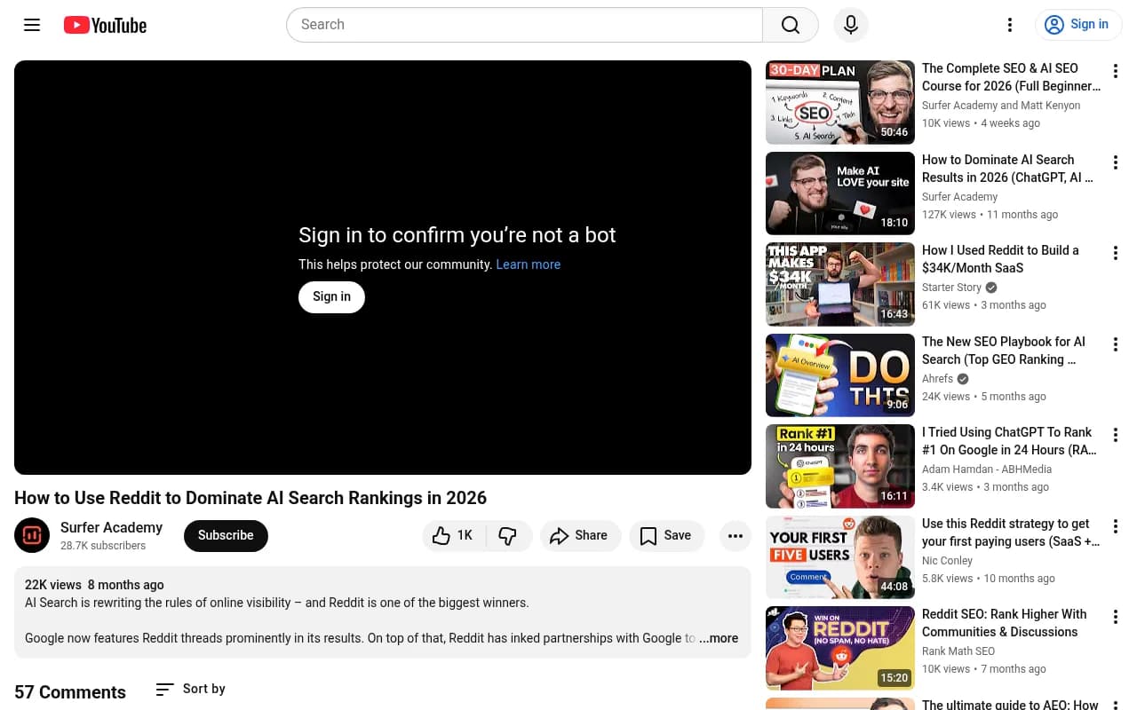
Task: Click channel name Rank Math SEO
Action: click(958, 651)
